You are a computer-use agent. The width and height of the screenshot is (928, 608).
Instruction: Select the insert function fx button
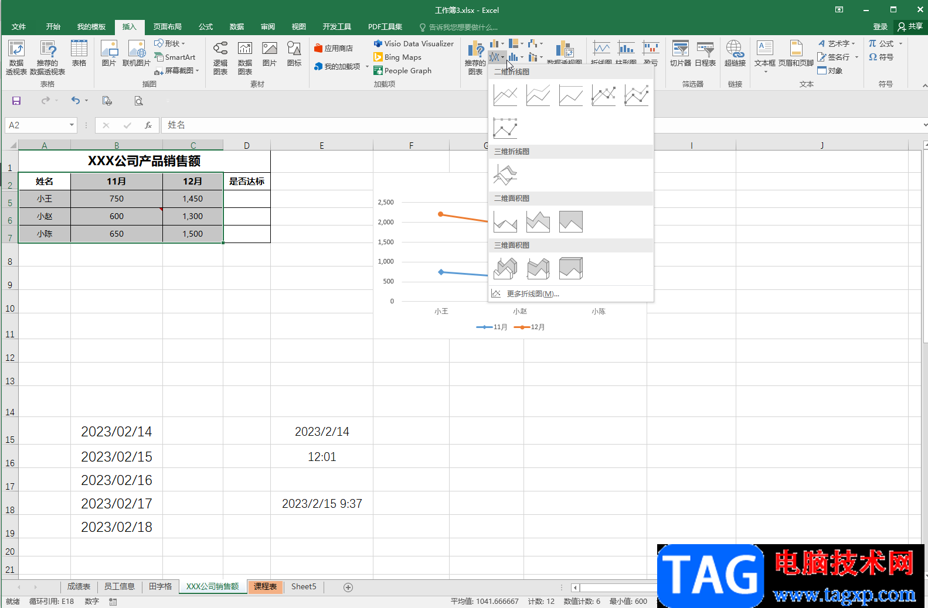point(148,125)
